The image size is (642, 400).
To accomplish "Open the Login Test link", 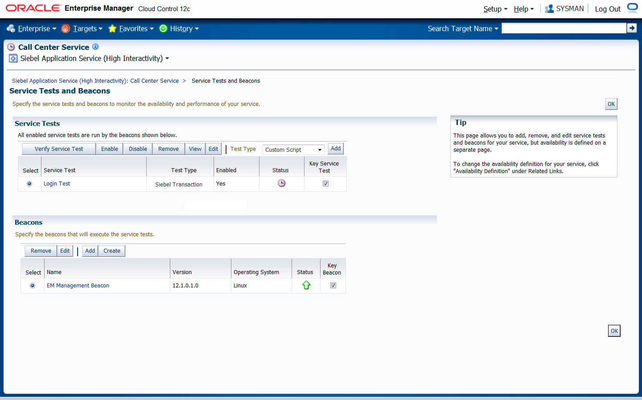I will click(x=57, y=184).
